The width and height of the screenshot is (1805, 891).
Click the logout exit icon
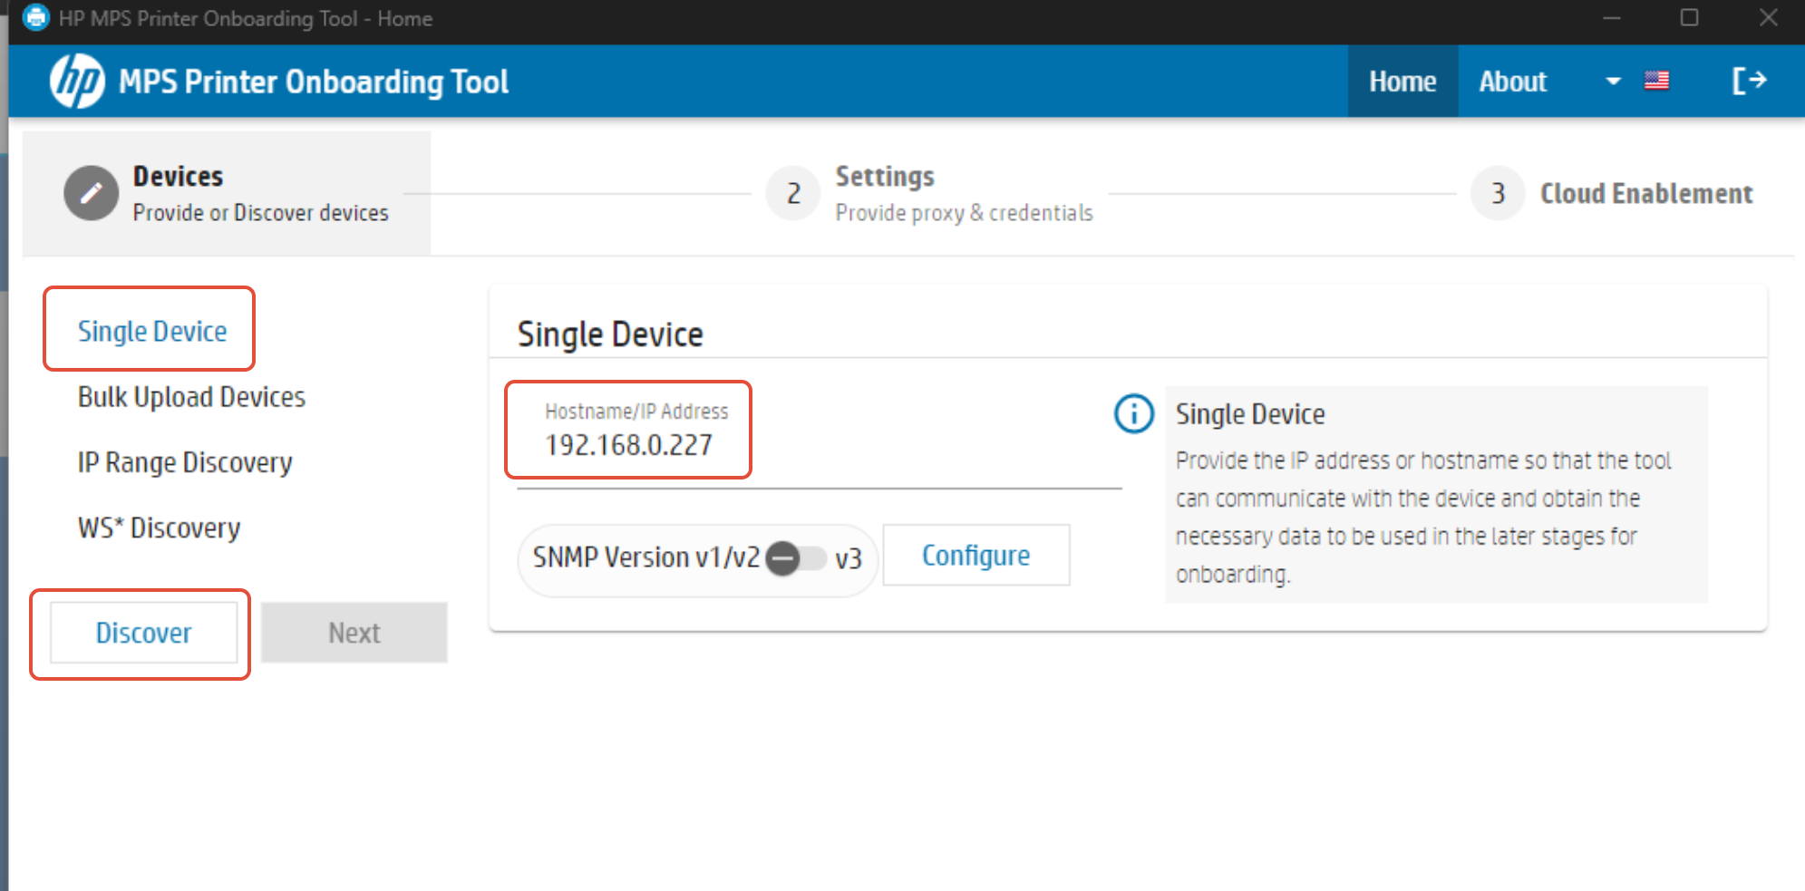[x=1749, y=81]
